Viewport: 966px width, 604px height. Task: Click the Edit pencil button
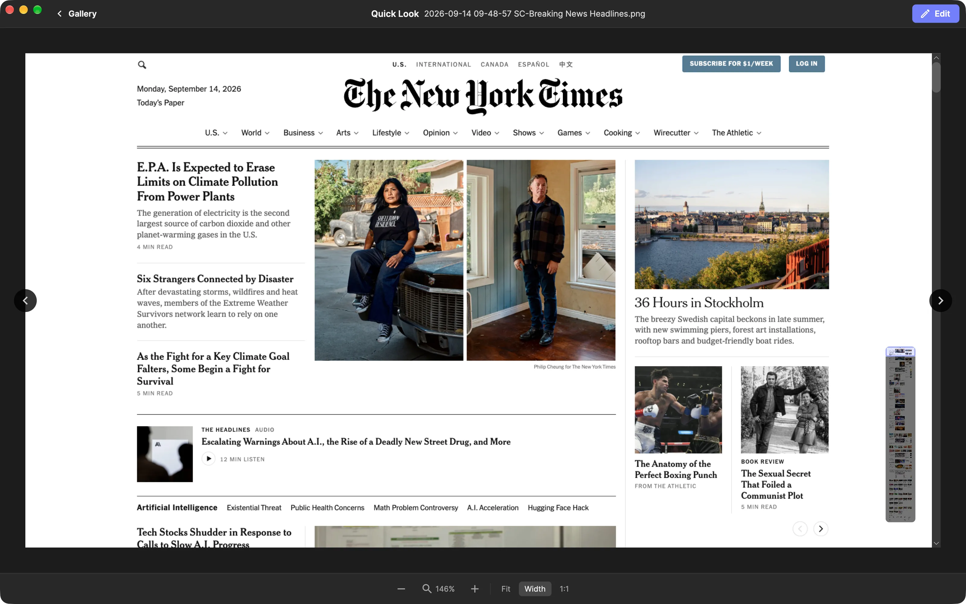935,14
